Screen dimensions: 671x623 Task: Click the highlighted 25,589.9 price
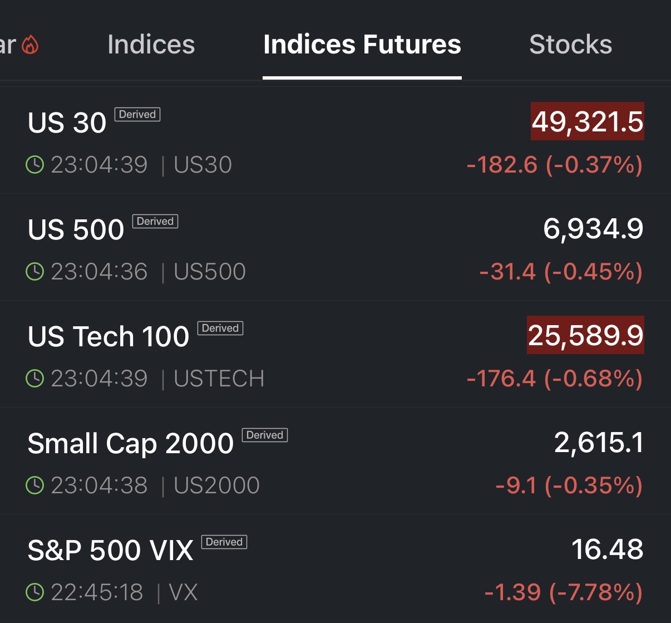(585, 335)
